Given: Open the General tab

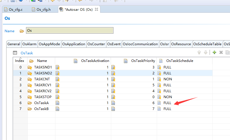Looking at the screenshot, I should [x=14, y=44].
